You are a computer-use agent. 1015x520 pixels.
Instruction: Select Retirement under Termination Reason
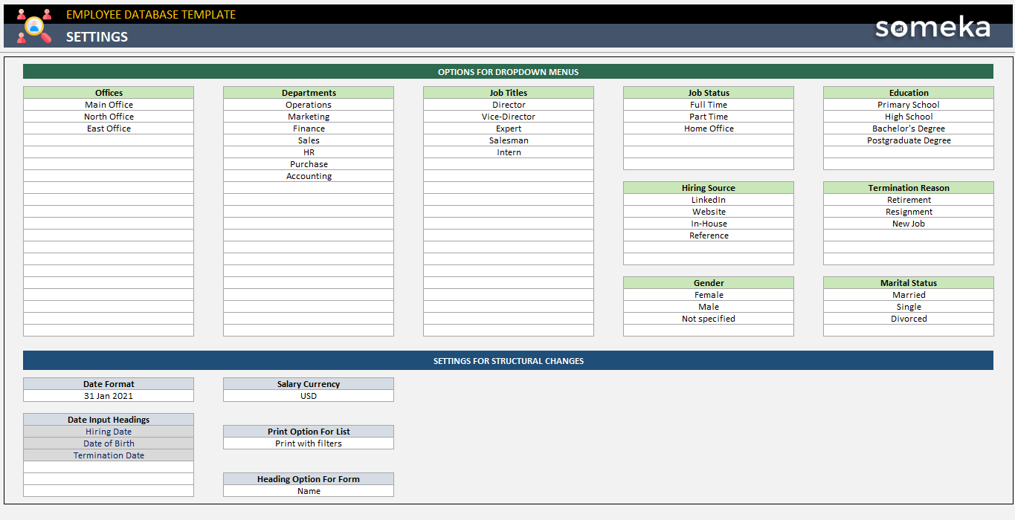pyautogui.click(x=908, y=199)
